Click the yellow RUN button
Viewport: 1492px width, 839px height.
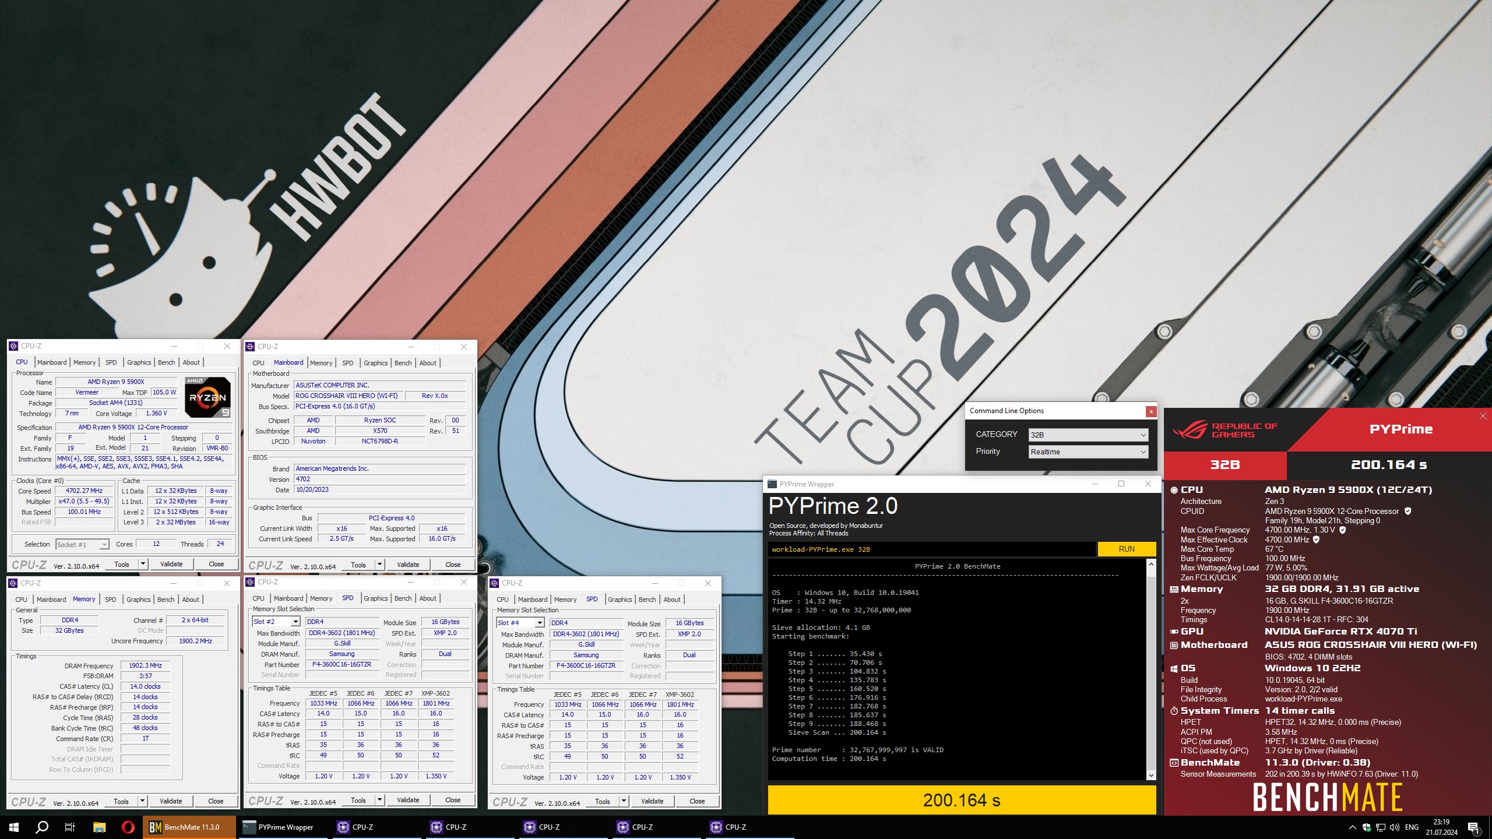tap(1127, 549)
